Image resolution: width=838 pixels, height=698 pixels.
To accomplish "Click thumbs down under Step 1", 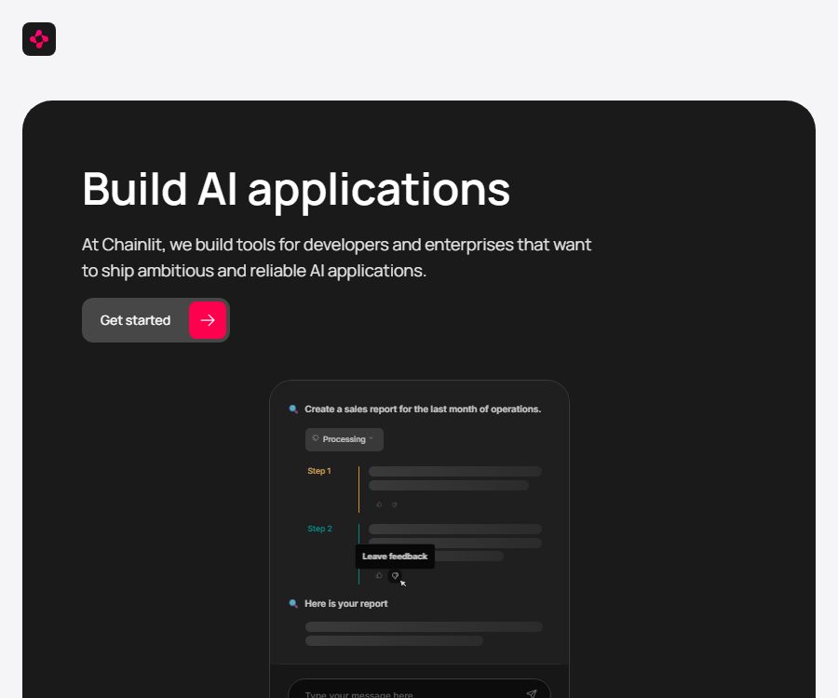I will [394, 504].
